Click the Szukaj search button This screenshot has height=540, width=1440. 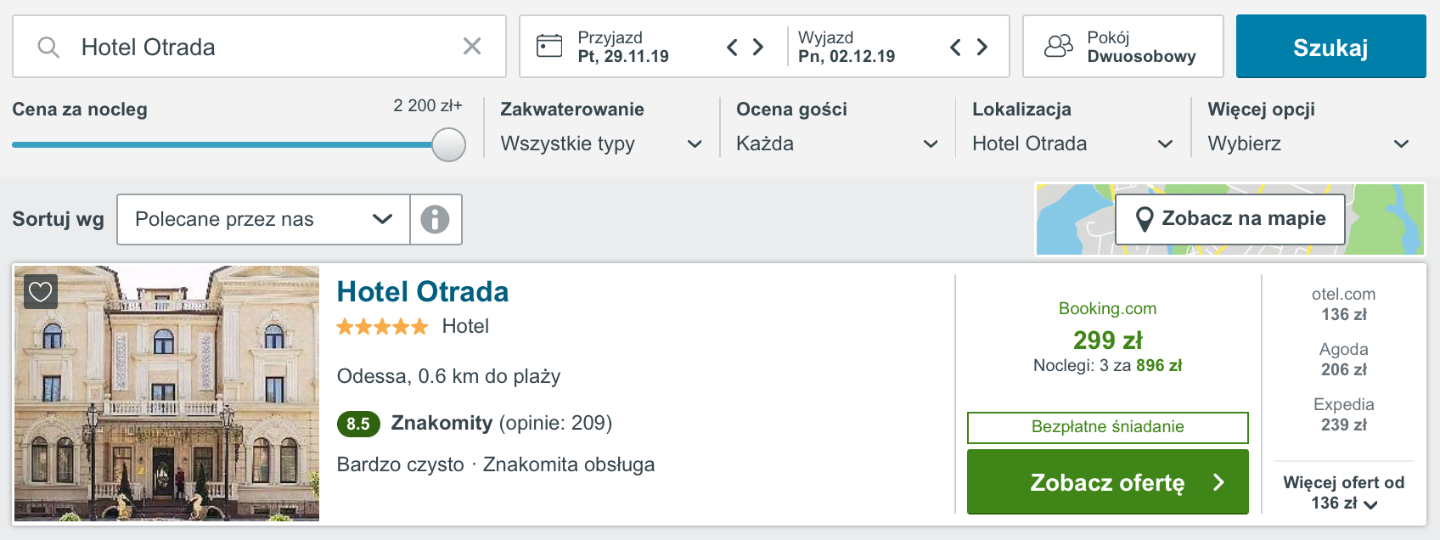pos(1330,46)
